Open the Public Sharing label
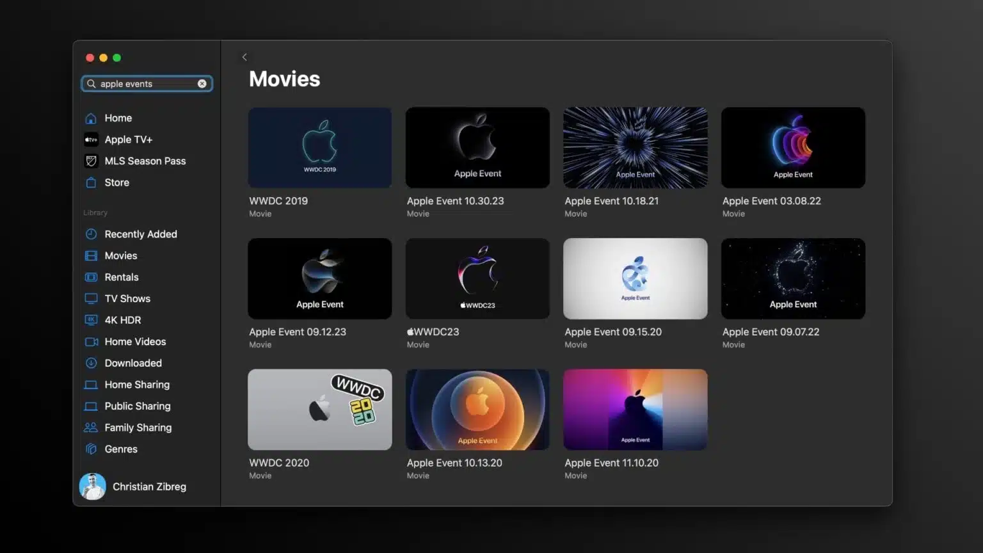This screenshot has width=983, height=553. click(x=138, y=406)
